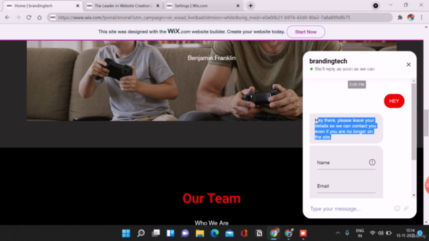
Task: Click the Who We Are text
Action: point(212,223)
